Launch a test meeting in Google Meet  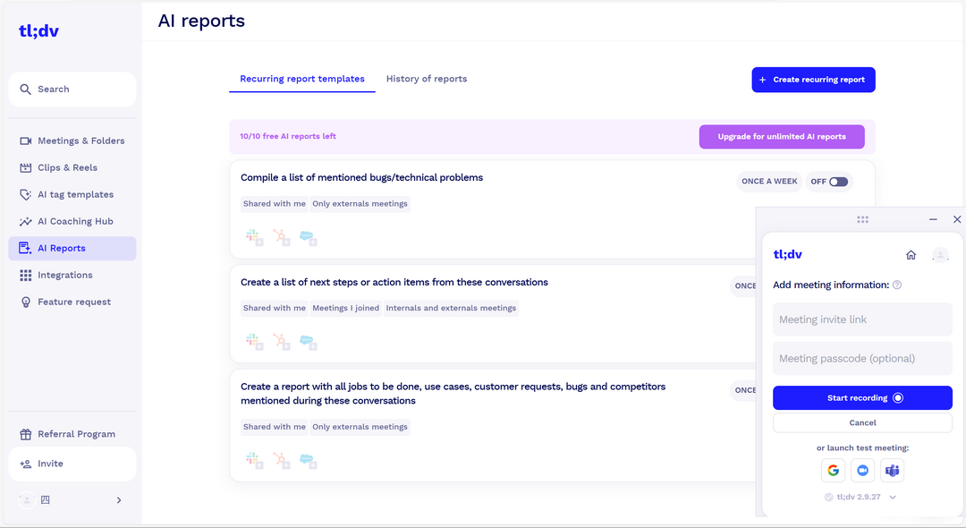[x=833, y=470]
